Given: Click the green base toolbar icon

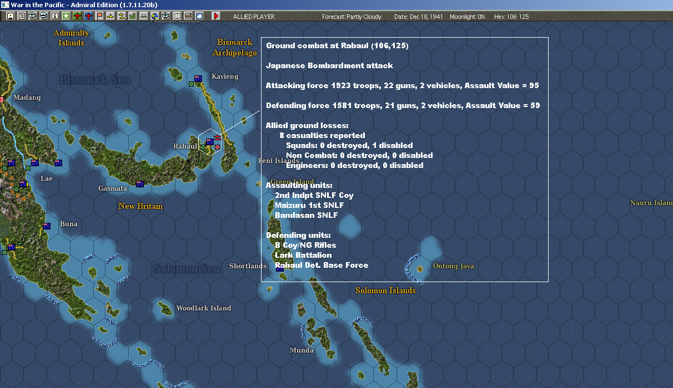Looking at the screenshot, I should (x=132, y=16).
